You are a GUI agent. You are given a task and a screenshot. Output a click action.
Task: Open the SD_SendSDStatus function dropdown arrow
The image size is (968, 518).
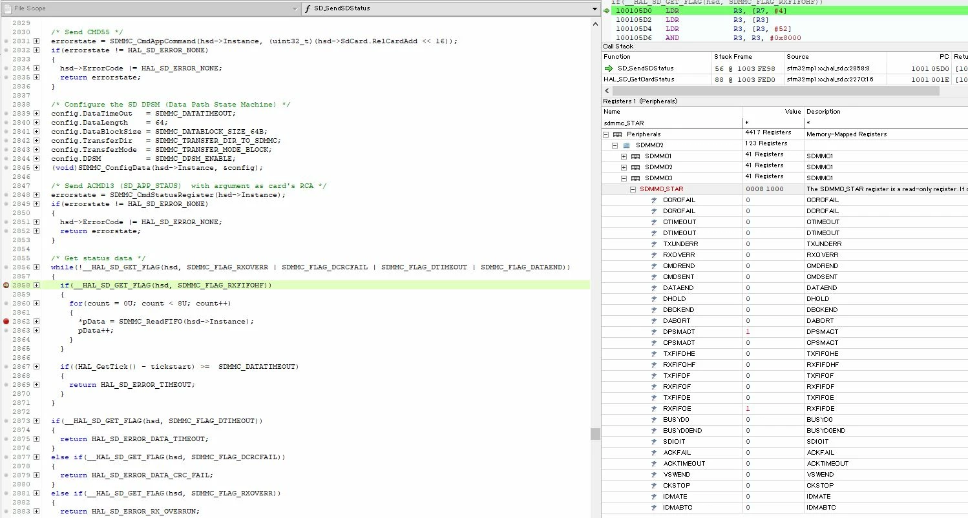(x=594, y=9)
